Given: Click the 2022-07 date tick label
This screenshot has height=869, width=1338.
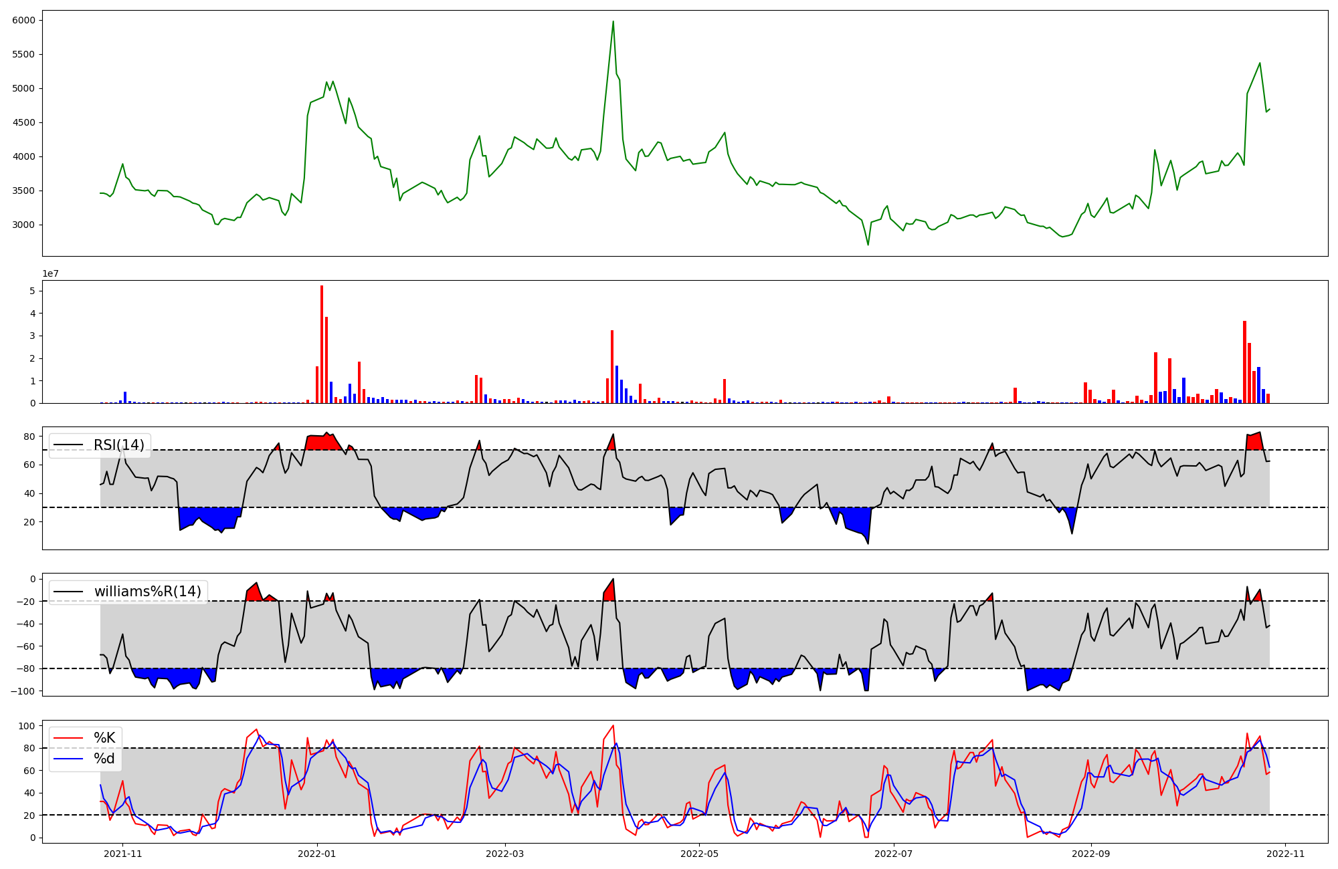Looking at the screenshot, I should pos(893,854).
